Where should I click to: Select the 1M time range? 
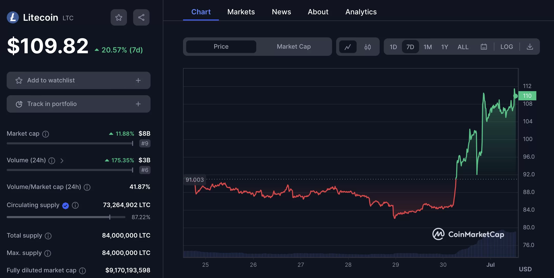tap(428, 47)
